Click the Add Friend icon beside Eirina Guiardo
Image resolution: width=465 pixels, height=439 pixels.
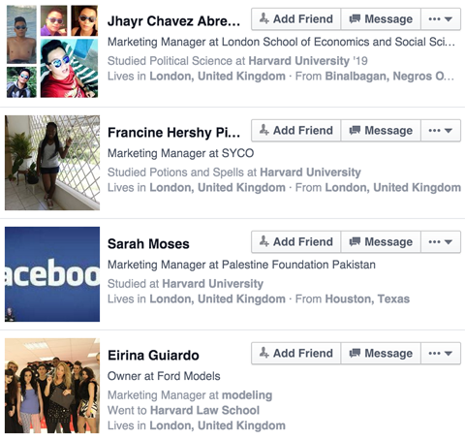click(264, 353)
